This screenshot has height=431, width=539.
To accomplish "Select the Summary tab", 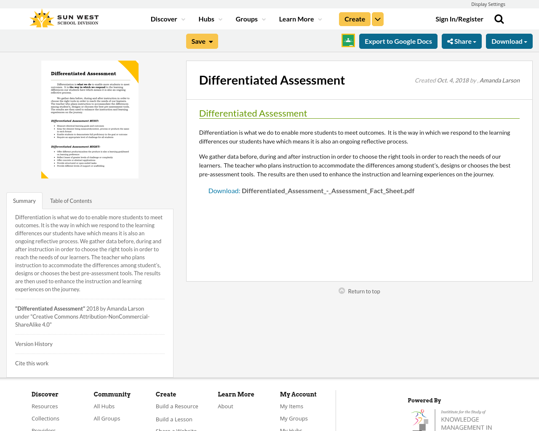I will [24, 200].
